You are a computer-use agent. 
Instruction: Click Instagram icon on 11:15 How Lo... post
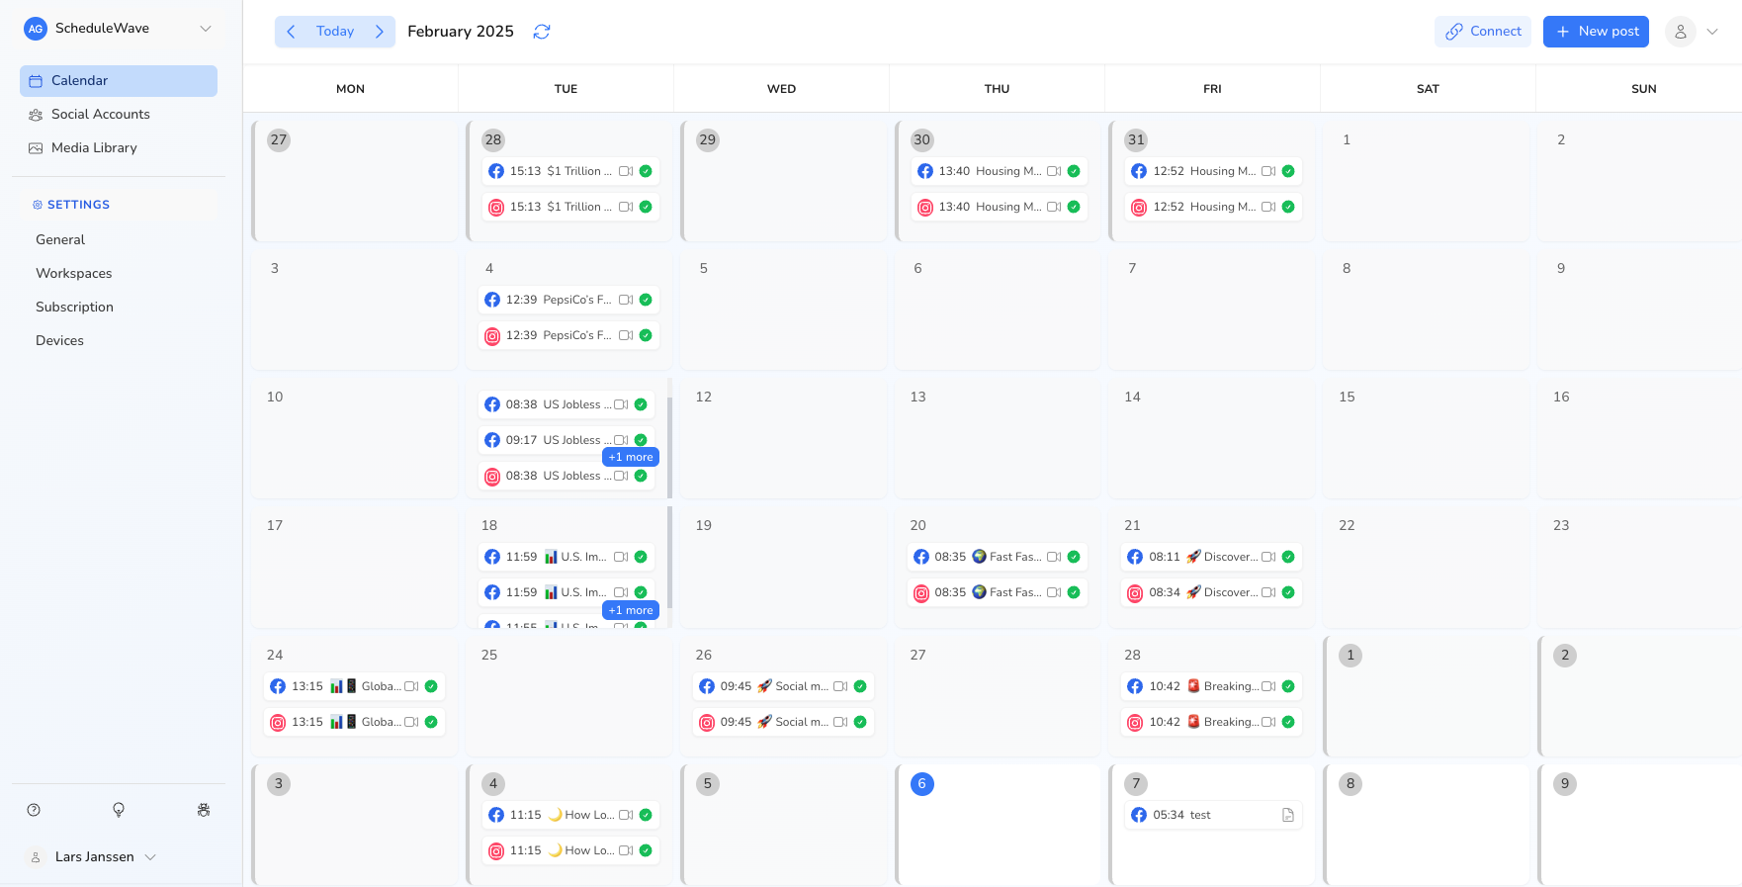pyautogui.click(x=496, y=851)
